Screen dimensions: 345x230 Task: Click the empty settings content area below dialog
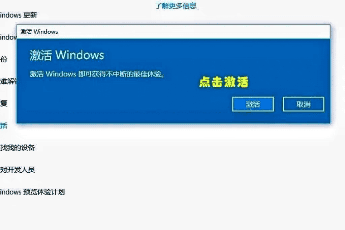click(x=198, y=176)
